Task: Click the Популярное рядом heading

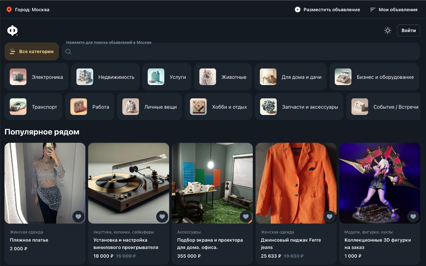Action: click(42, 132)
